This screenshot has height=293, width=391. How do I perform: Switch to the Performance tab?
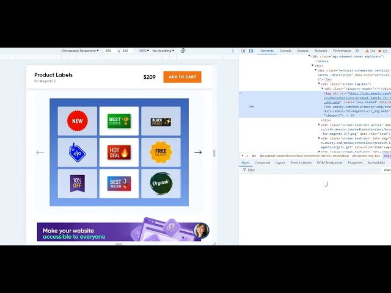point(342,51)
